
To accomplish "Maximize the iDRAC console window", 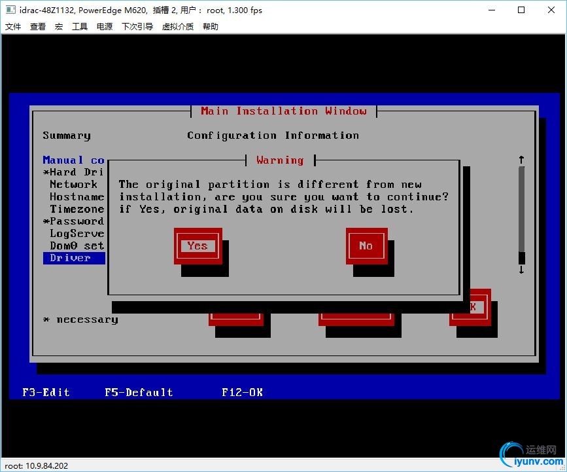I will coord(521,10).
